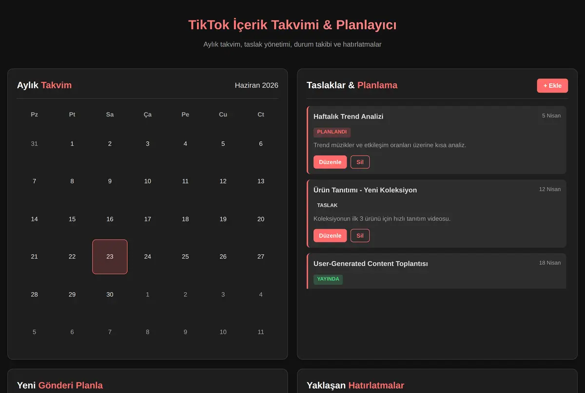Image resolution: width=585 pixels, height=393 pixels.
Task: Select June 6 in the calendar
Action: point(261,143)
